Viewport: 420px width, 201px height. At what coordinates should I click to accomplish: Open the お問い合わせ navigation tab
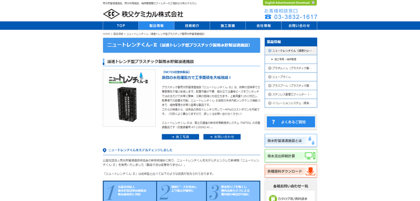[x=299, y=26]
